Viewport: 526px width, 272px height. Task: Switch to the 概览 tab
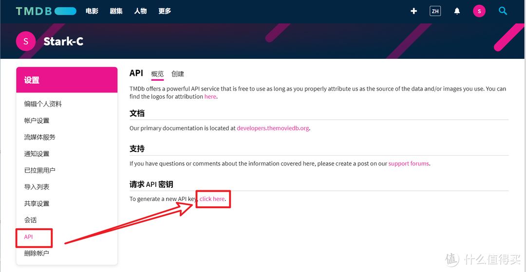click(x=157, y=74)
